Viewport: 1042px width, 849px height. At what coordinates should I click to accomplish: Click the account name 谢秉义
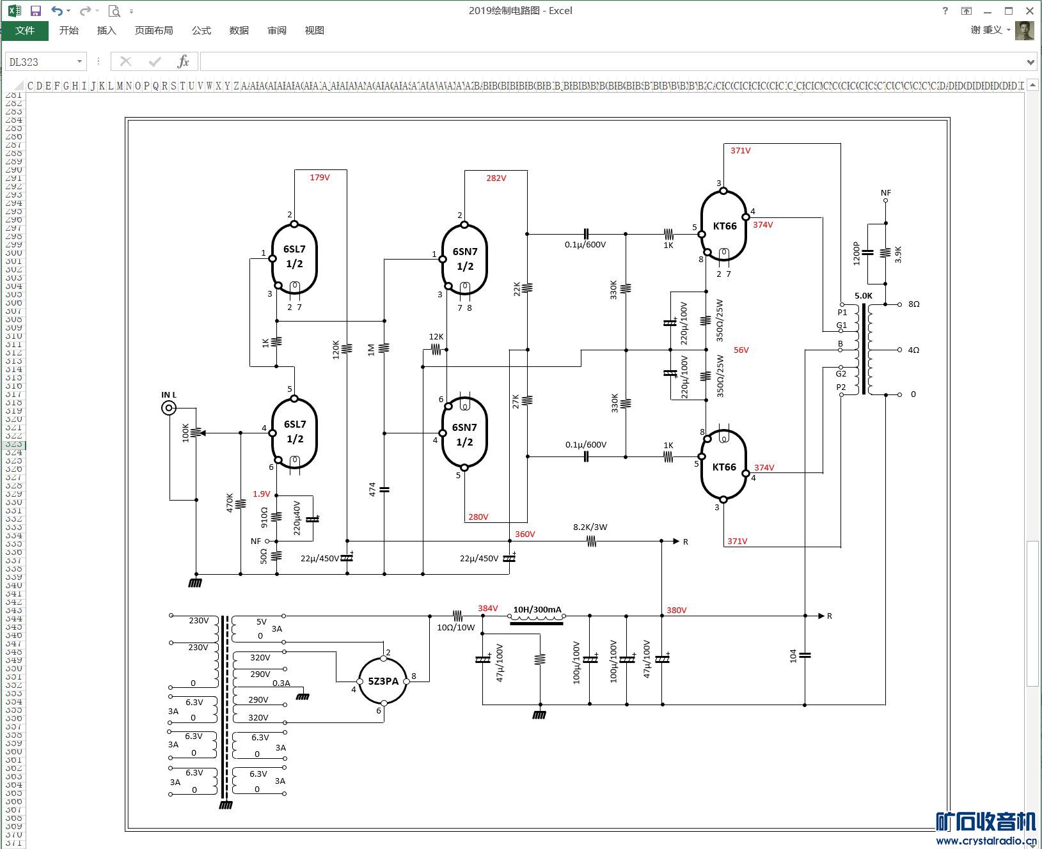[986, 30]
